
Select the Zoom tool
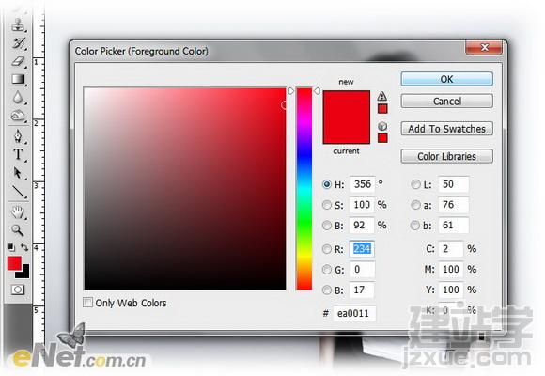point(17,230)
